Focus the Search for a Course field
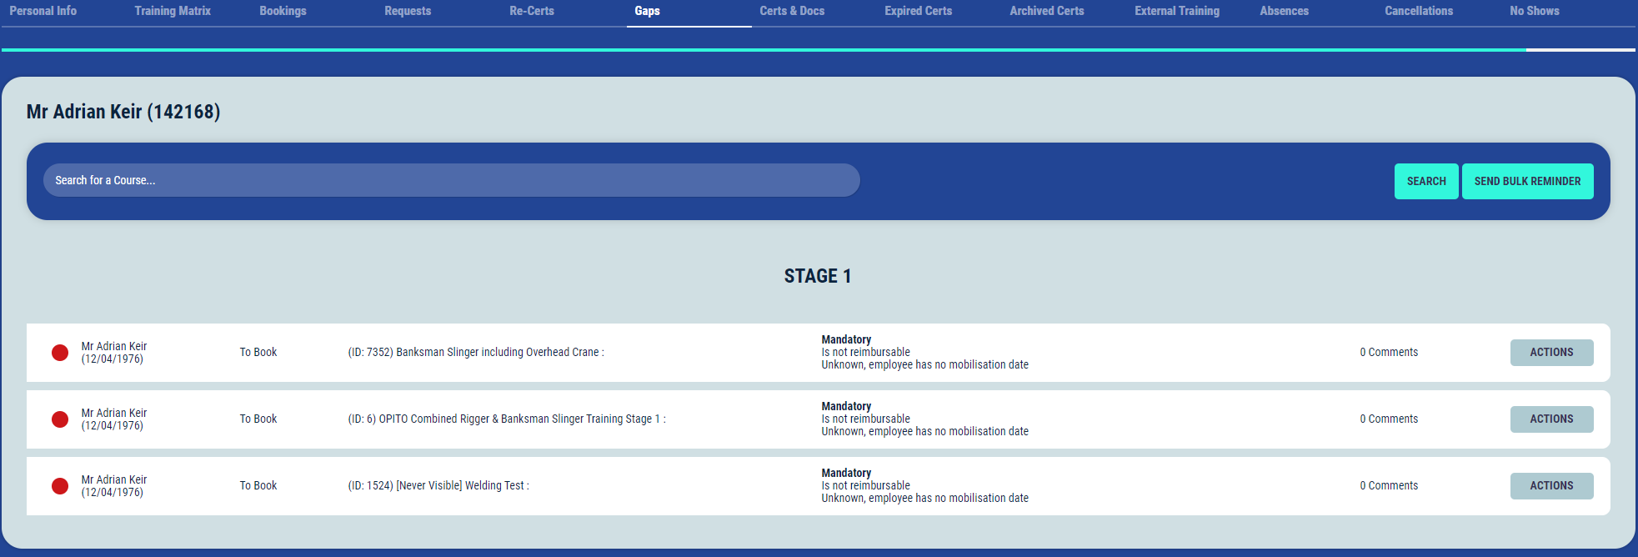1638x557 pixels. [451, 180]
